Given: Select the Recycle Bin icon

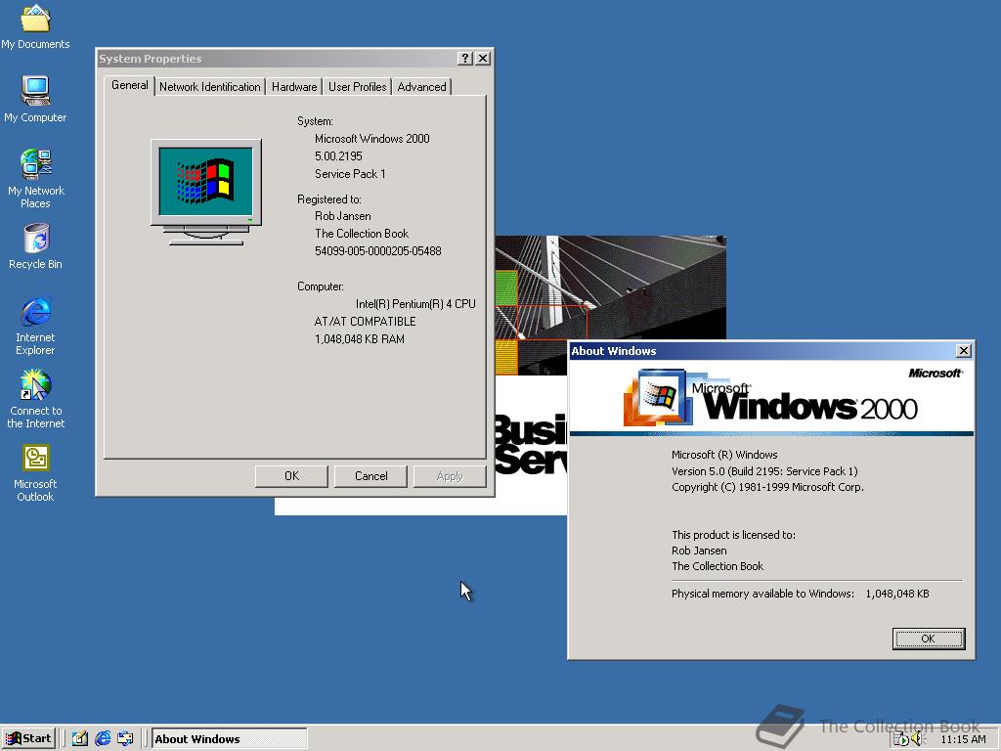Looking at the screenshot, I should (35, 246).
